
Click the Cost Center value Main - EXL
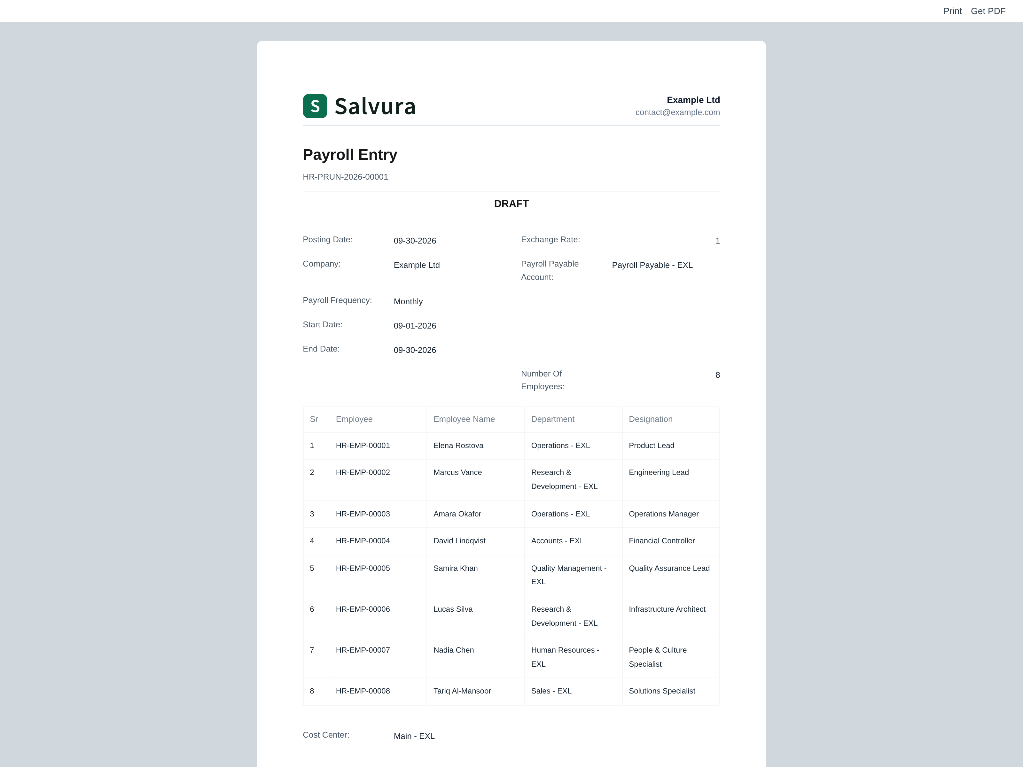click(x=414, y=736)
